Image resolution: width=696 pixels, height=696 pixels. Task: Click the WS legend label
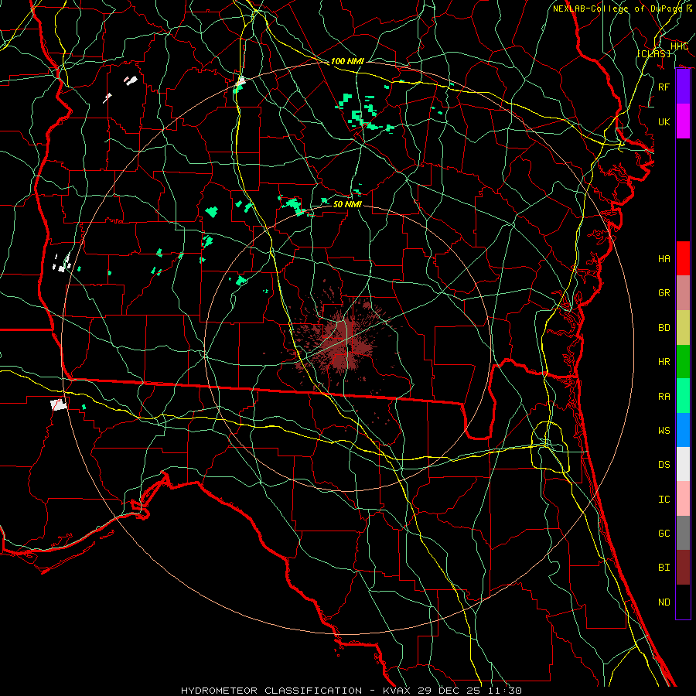point(664,431)
